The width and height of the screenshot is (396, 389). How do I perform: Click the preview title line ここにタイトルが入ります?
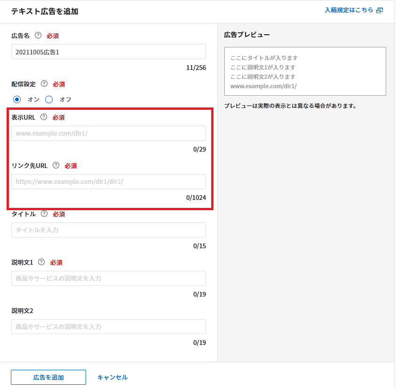click(x=264, y=58)
